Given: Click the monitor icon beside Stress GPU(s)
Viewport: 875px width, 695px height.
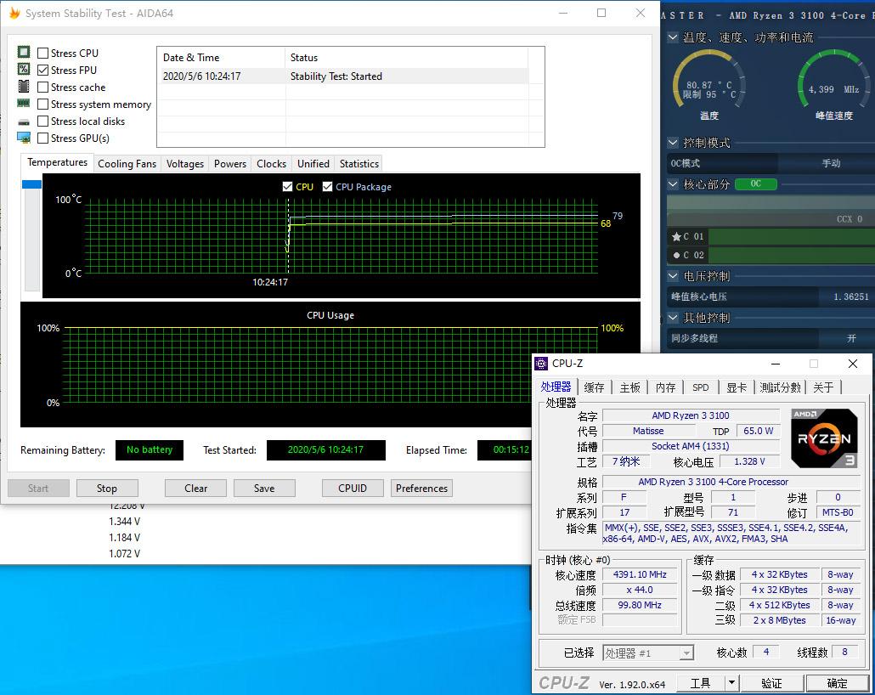Looking at the screenshot, I should (x=24, y=138).
